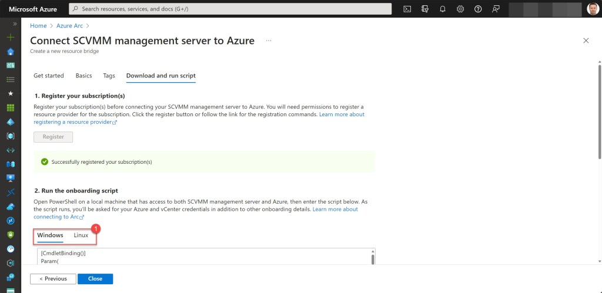Screen dimensions: 602x293
Task: Open Cloud Shell from the top bar
Action: click(407, 9)
